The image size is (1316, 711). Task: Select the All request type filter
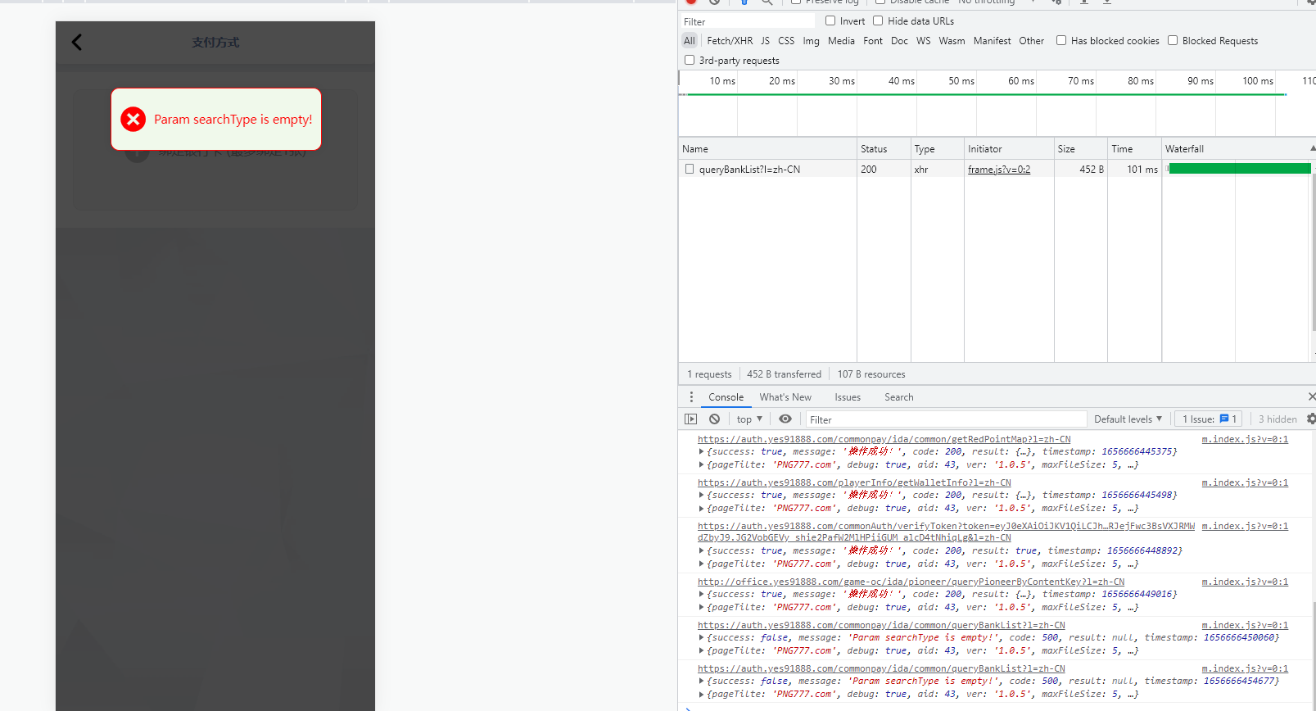pyautogui.click(x=690, y=41)
